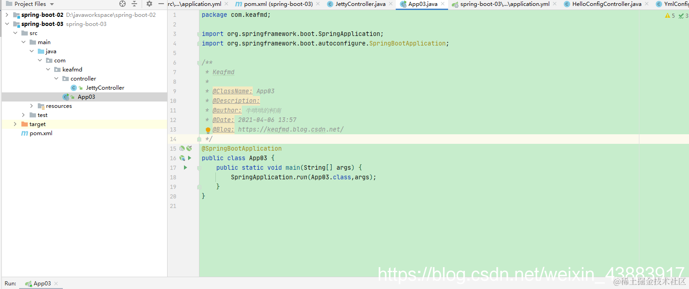Click the @ClassName tag on line 9
689x289 pixels.
[x=232, y=91]
